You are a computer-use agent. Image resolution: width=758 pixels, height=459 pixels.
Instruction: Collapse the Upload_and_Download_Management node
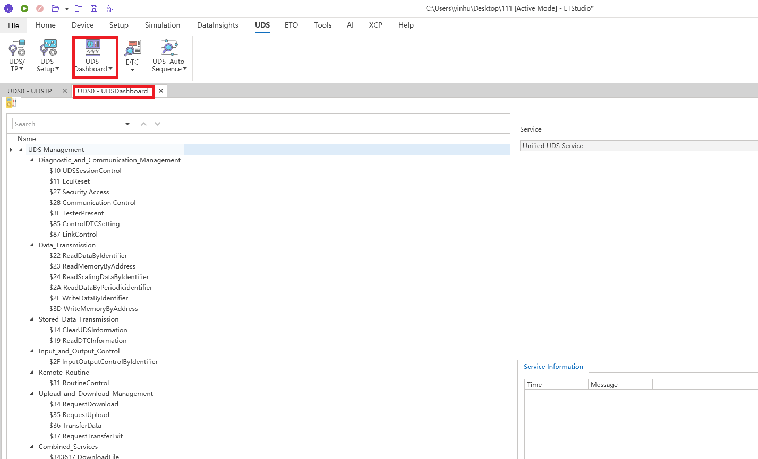coord(32,394)
